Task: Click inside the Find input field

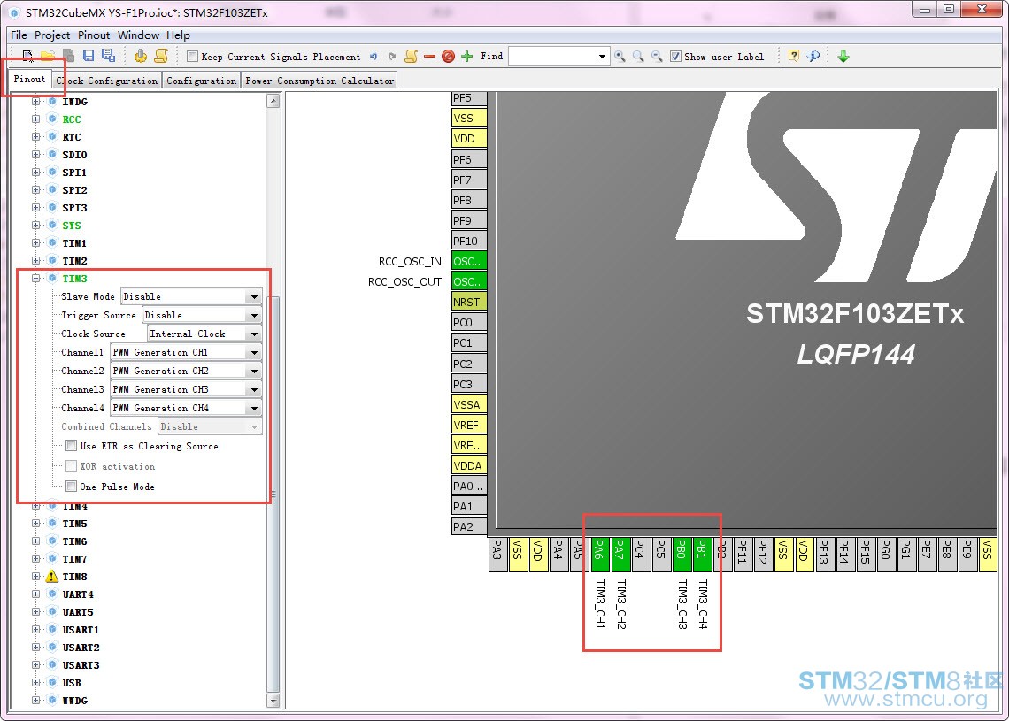Action: [552, 57]
